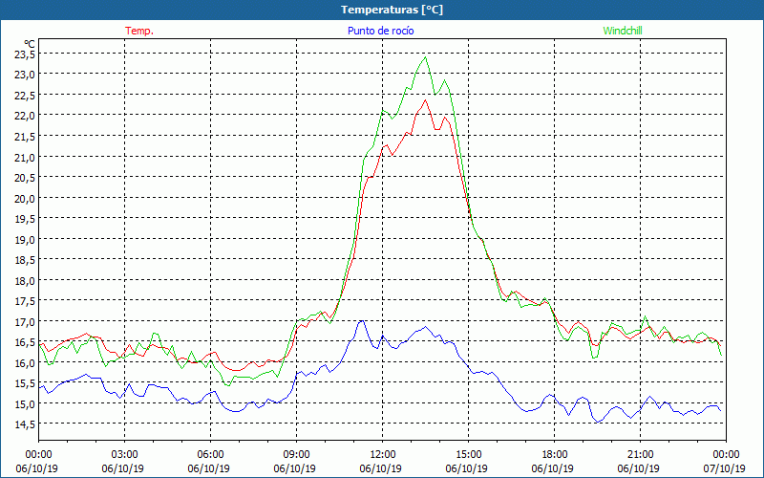
Task: Click the "20,0" y-axis value
Action: pos(25,198)
